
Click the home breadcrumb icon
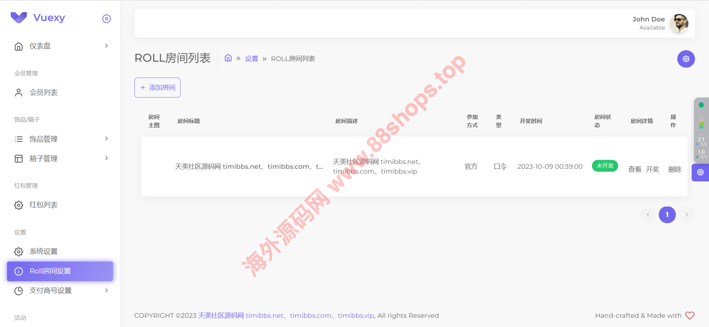228,58
